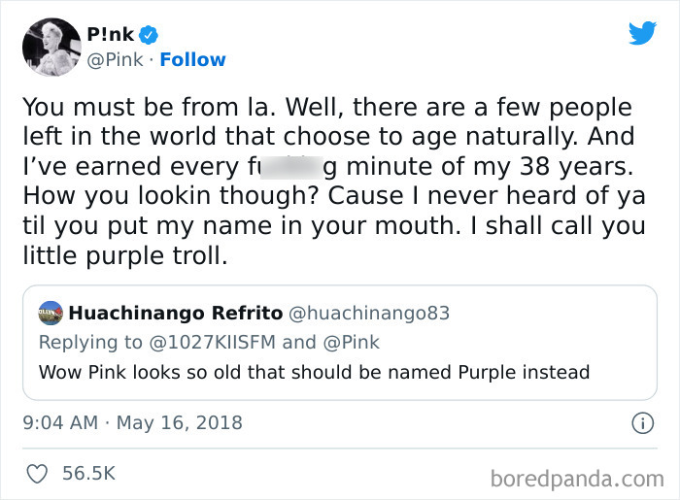Click the @huachinango83 handle

[x=369, y=313]
